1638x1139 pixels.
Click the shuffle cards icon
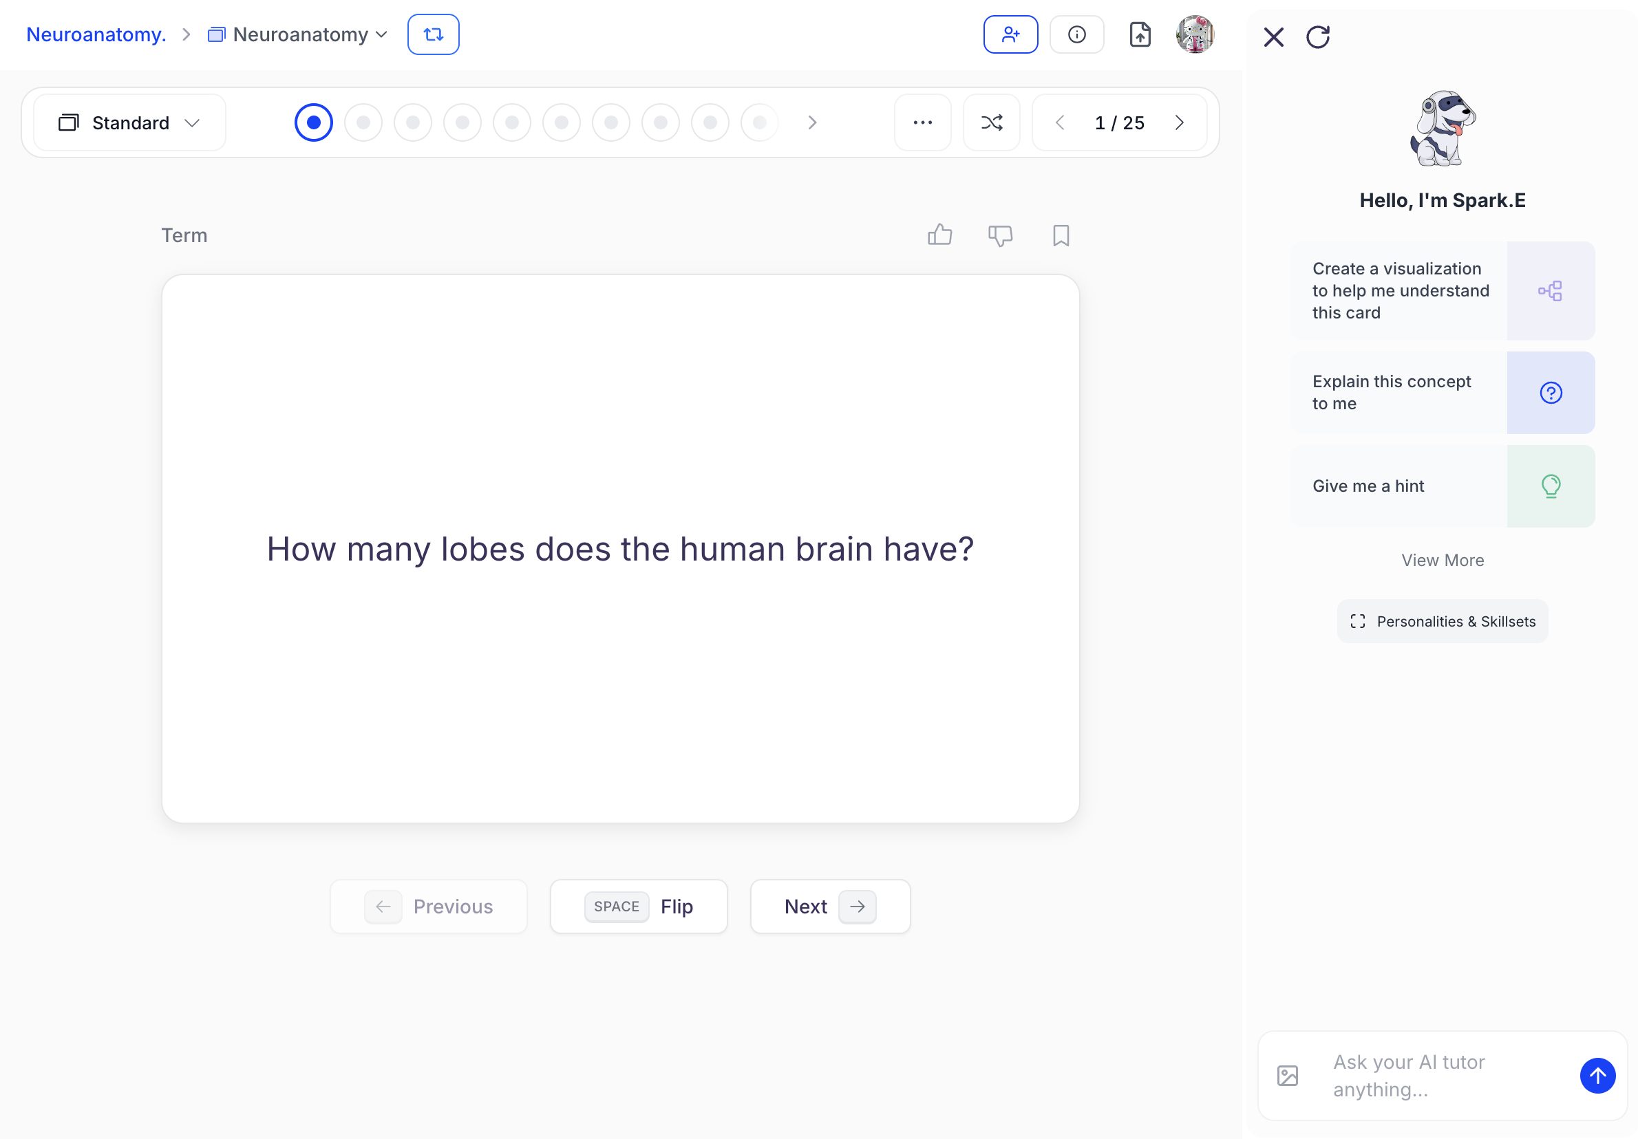click(992, 122)
